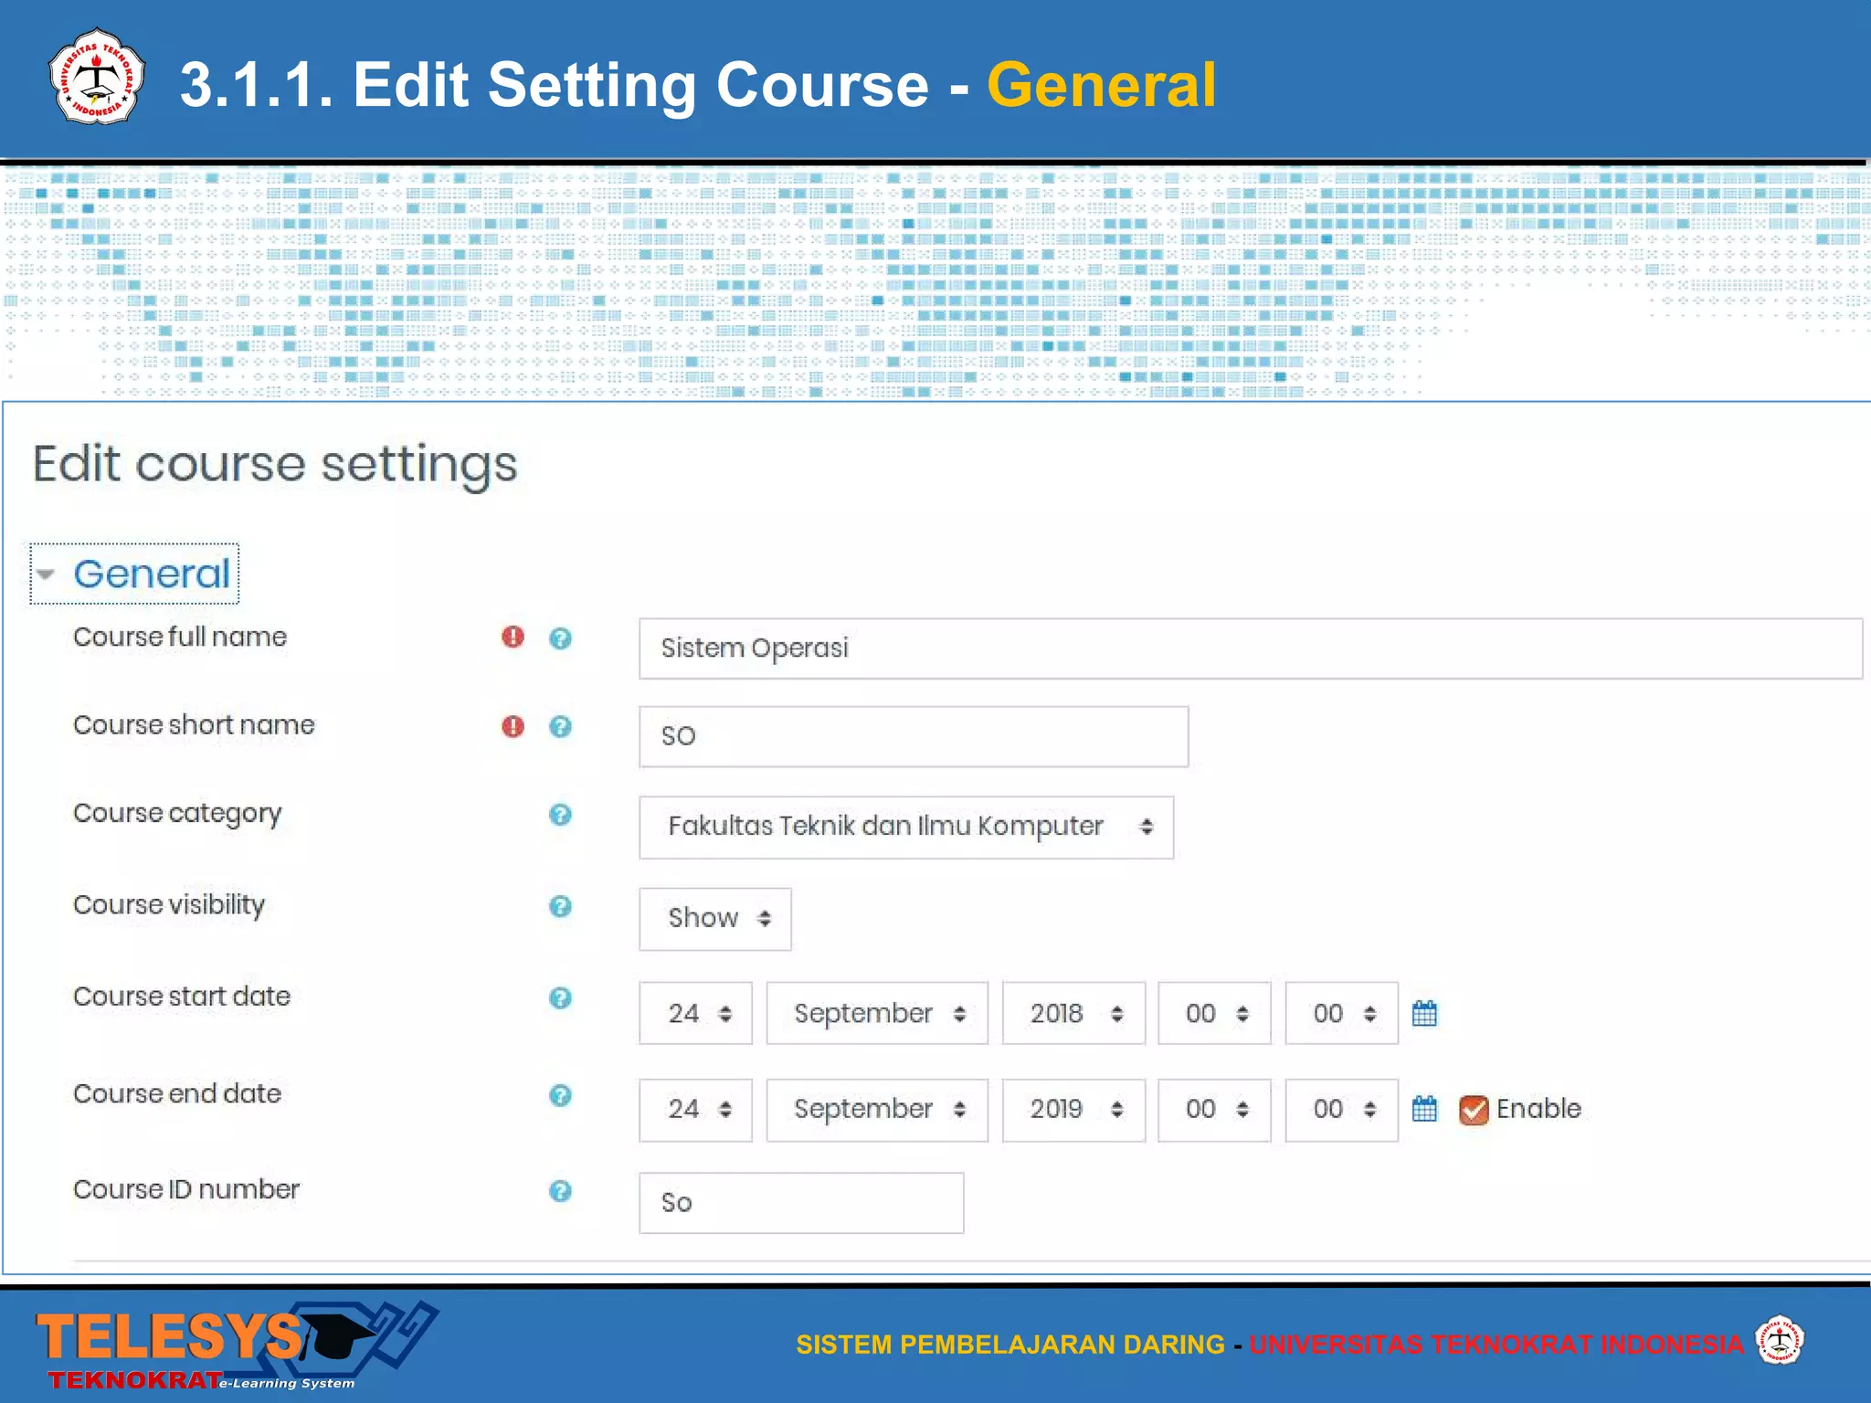Image resolution: width=1871 pixels, height=1403 pixels.
Task: Open Course category dropdown
Action: 906,827
